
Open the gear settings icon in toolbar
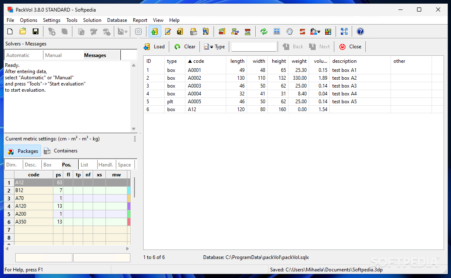coord(138,31)
